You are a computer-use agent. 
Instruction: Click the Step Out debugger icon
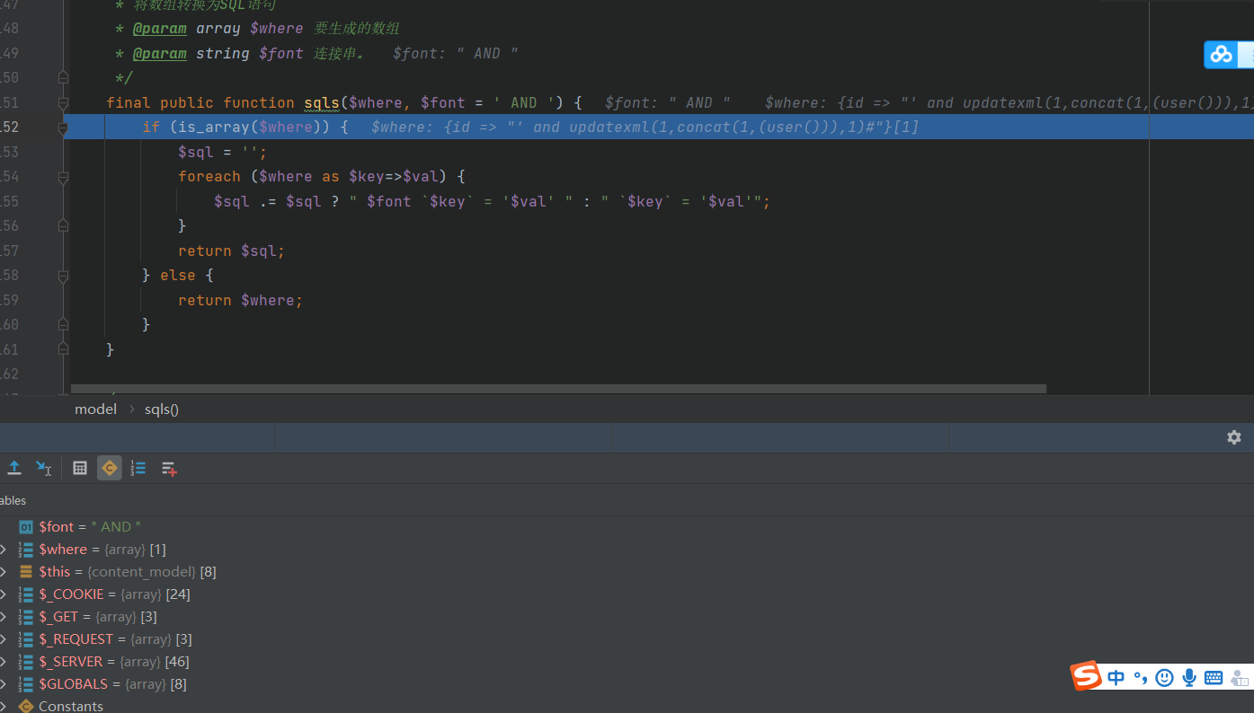pos(14,468)
